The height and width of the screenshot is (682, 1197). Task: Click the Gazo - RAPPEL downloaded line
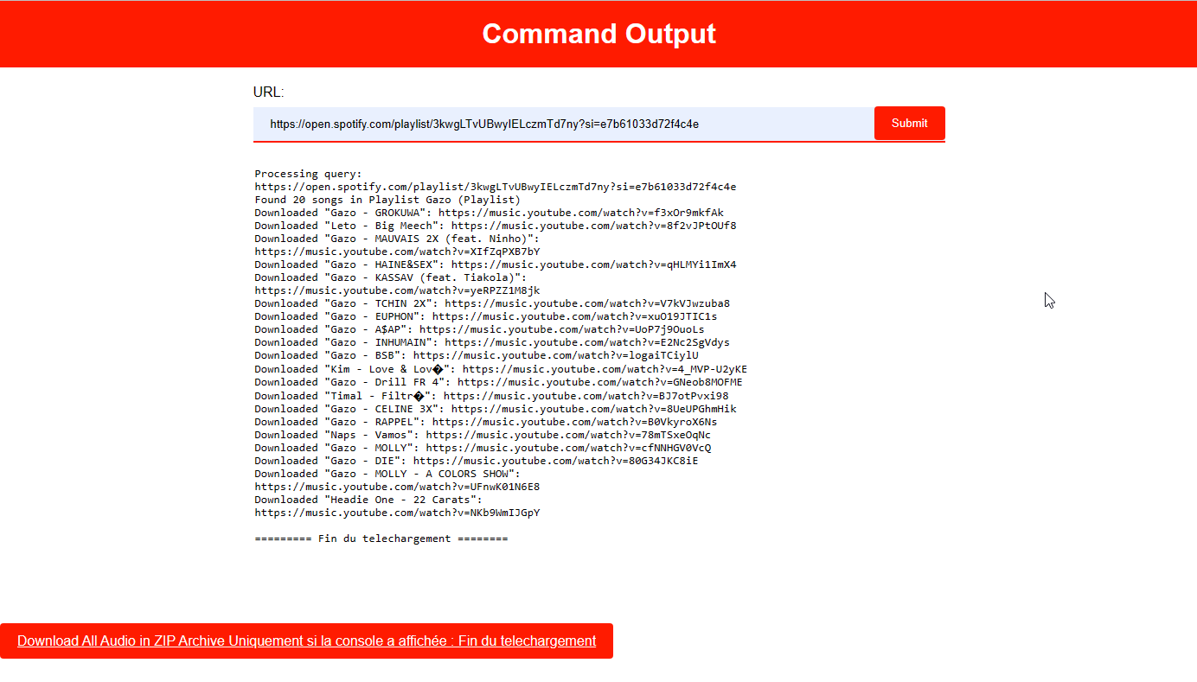(486, 422)
